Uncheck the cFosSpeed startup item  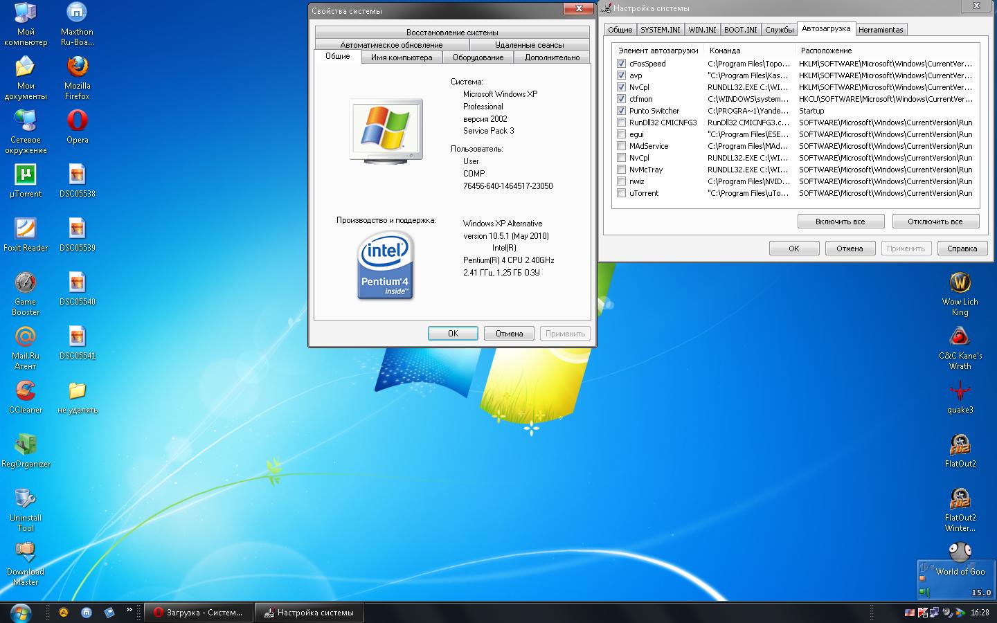click(621, 64)
